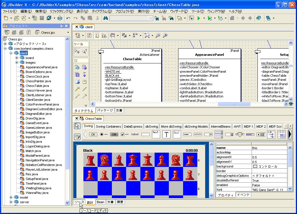Click the zoom out magnifier in the diagram toolbar
The image size is (297, 214).
pyautogui.click(x=158, y=35)
